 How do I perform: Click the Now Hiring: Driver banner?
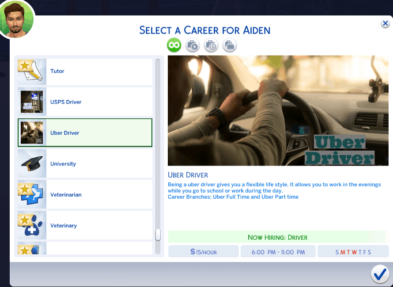(277, 237)
